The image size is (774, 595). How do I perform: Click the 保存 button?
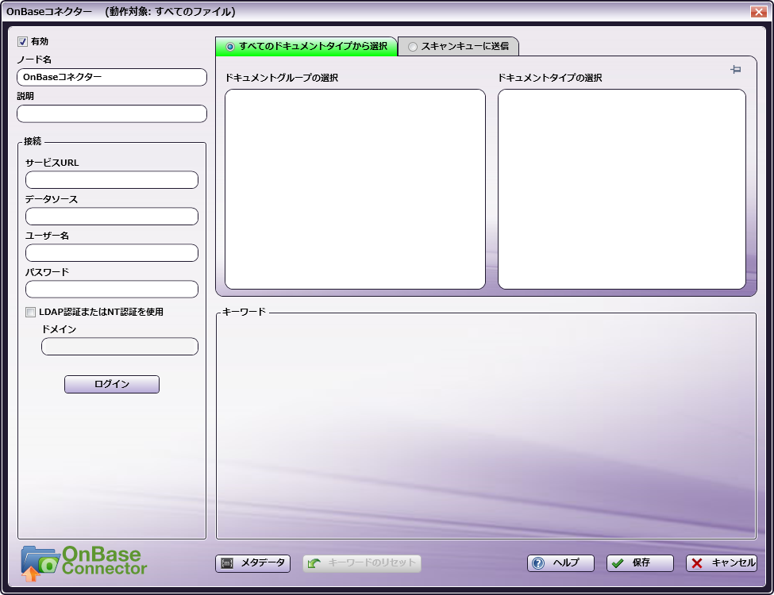click(x=640, y=563)
